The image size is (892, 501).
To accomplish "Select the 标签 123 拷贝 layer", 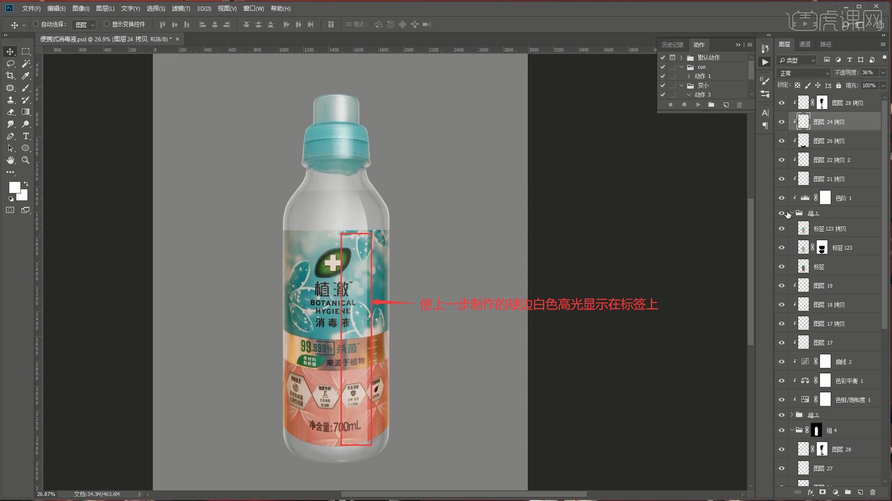I will (x=836, y=229).
